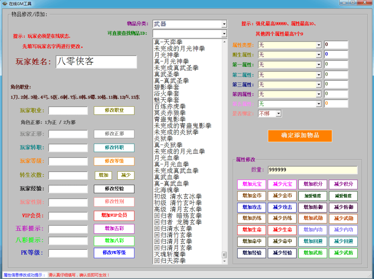Image resolution: width=374 pixels, height=279 pixels.
Task: Expand the 是否绑定 dropdown showing 不绑
Action: pyautogui.click(x=278, y=114)
